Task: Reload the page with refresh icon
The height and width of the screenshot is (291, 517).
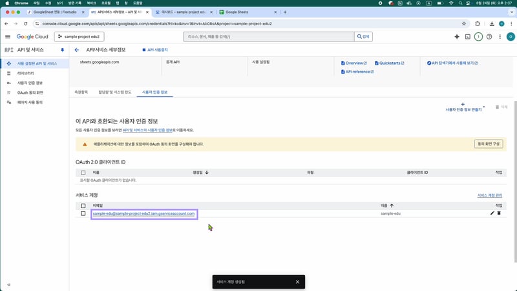Action: tap(25, 24)
